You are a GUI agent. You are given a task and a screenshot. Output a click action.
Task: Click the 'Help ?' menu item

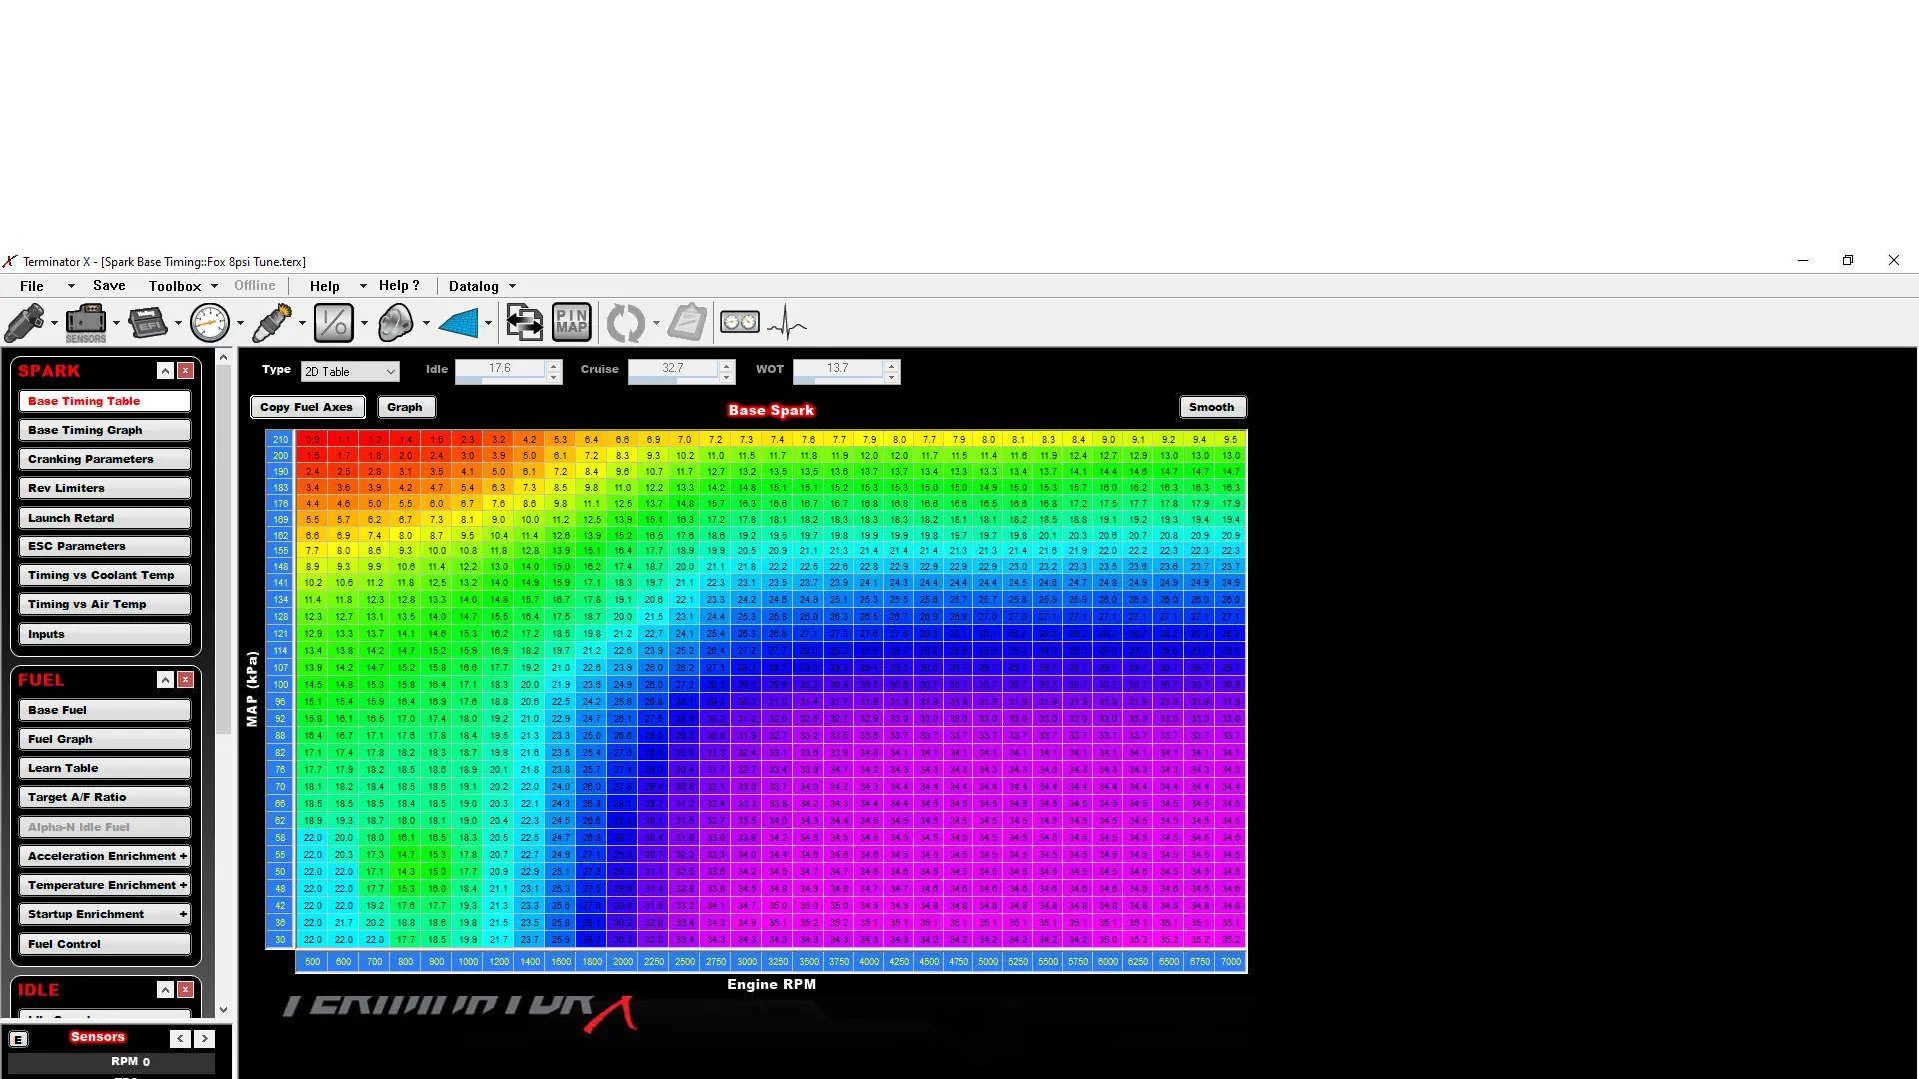399,286
